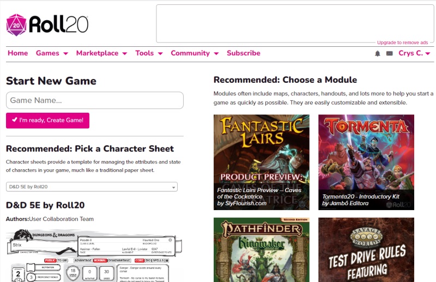Open the Community menu
Viewport: 436px width, 282px height.
195,53
